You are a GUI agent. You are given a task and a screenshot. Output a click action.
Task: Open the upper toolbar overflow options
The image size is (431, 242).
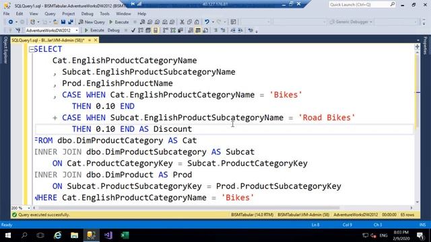coord(424,22)
